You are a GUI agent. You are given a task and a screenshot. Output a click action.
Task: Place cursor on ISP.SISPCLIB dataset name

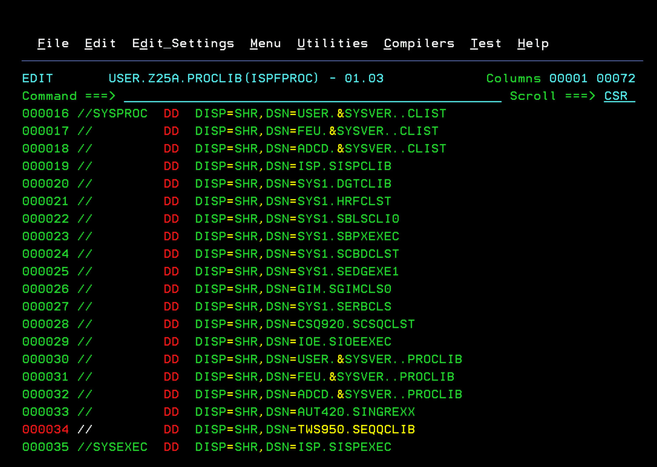344,166
